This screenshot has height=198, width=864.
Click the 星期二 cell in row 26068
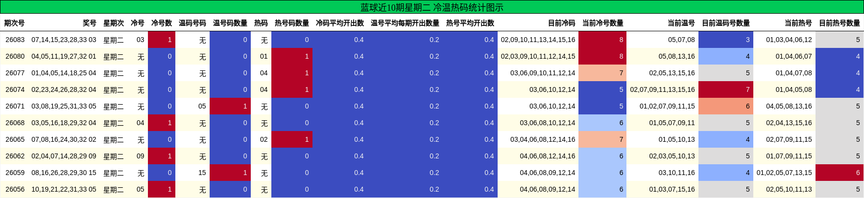click(x=114, y=123)
